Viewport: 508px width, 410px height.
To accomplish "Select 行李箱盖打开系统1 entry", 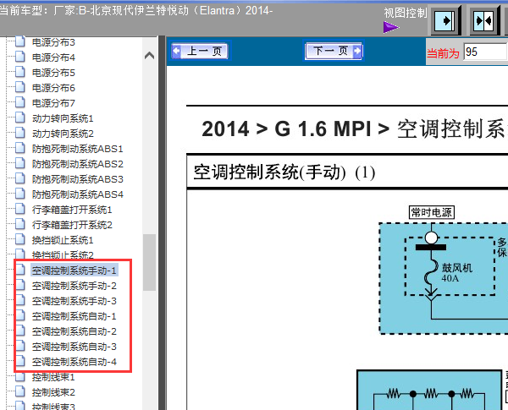I will pyautogui.click(x=72, y=210).
